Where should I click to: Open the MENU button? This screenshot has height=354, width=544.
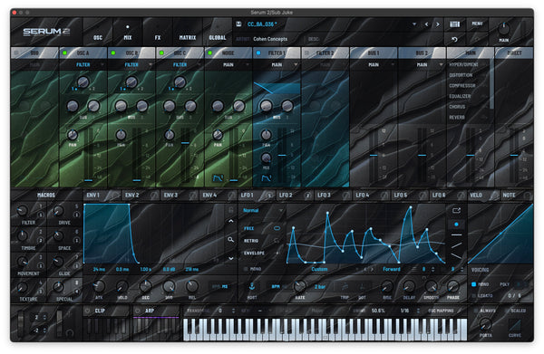(478, 24)
